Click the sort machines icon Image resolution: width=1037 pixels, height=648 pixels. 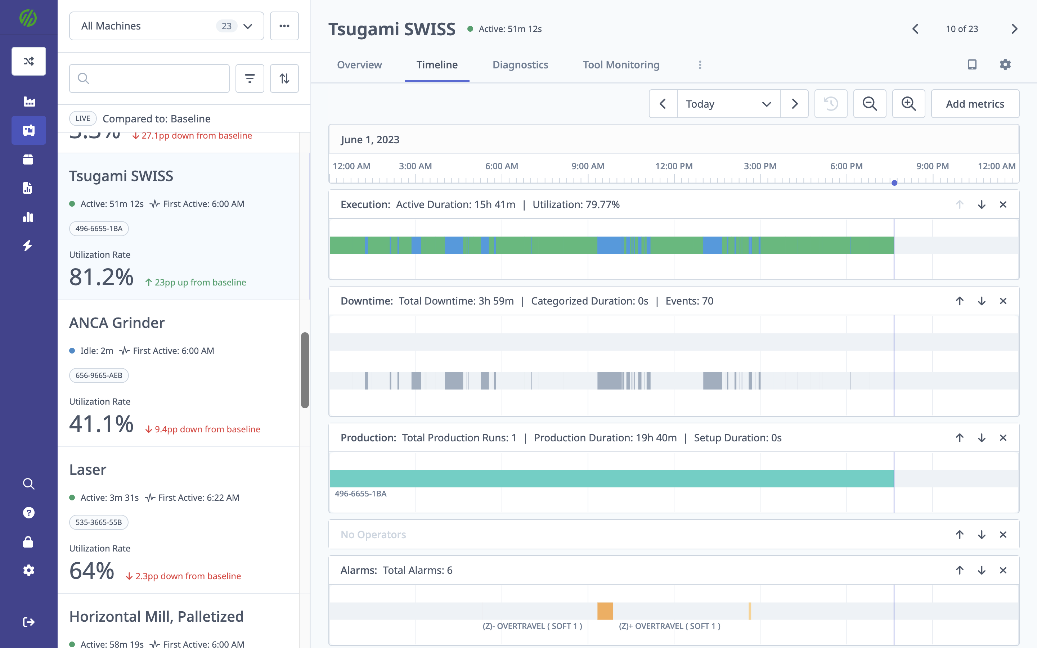coord(284,78)
